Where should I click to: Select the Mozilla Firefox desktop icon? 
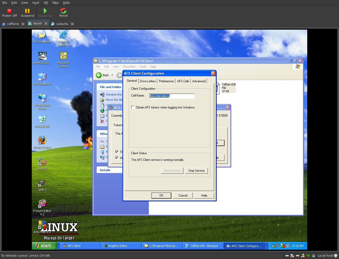click(x=42, y=143)
